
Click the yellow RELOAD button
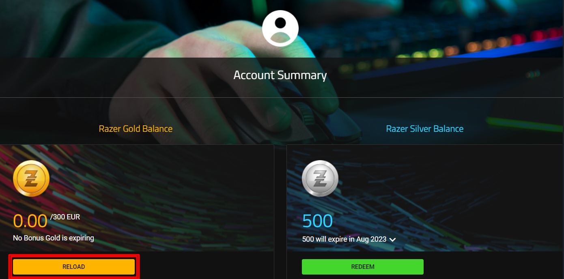(74, 267)
